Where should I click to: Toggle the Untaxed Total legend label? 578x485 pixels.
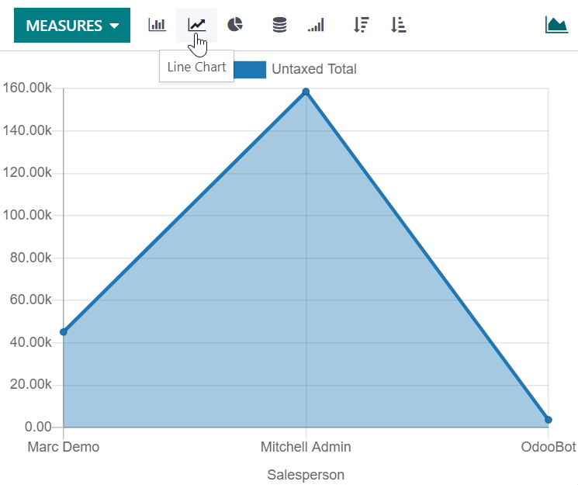(313, 69)
